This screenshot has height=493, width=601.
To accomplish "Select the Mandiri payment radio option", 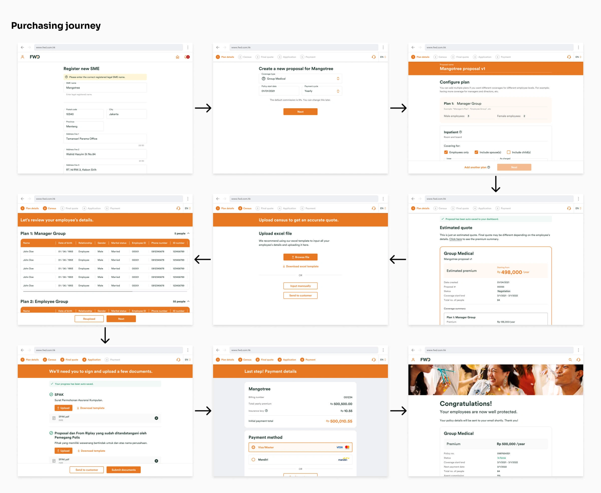I will click(x=253, y=459).
